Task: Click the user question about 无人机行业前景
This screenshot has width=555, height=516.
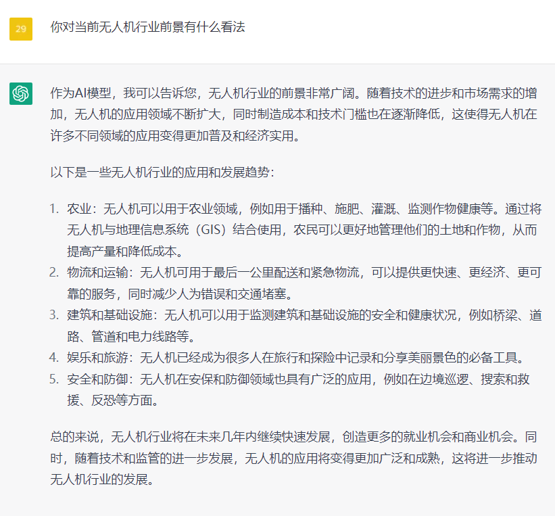Action: pos(147,27)
